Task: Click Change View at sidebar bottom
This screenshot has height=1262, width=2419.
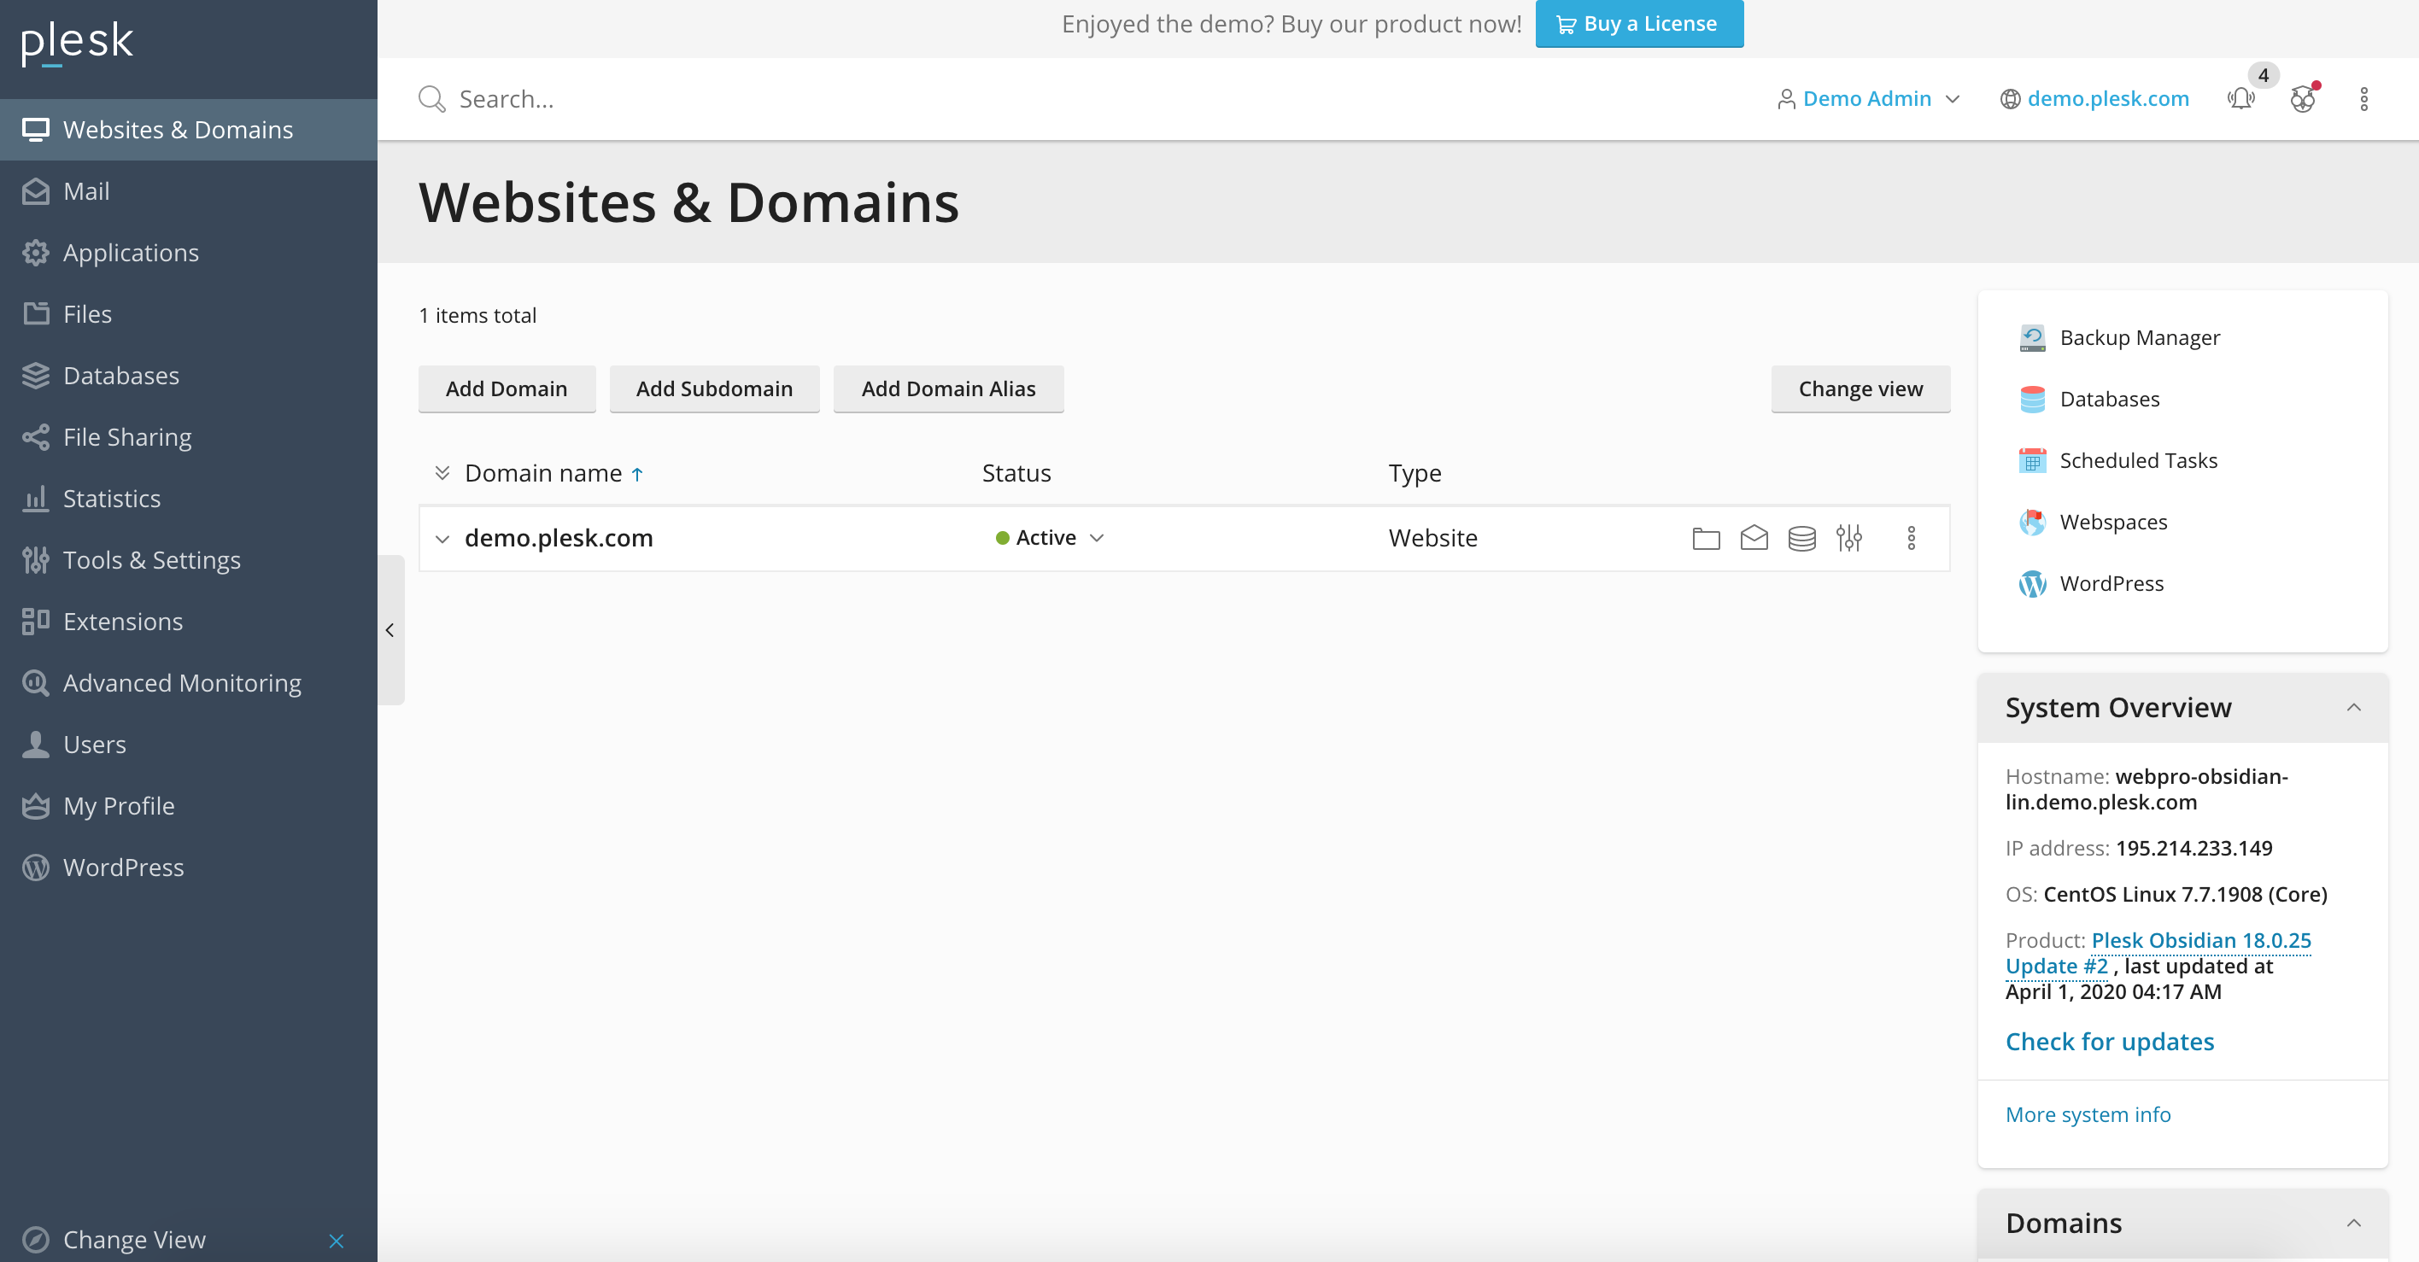Action: tap(133, 1240)
